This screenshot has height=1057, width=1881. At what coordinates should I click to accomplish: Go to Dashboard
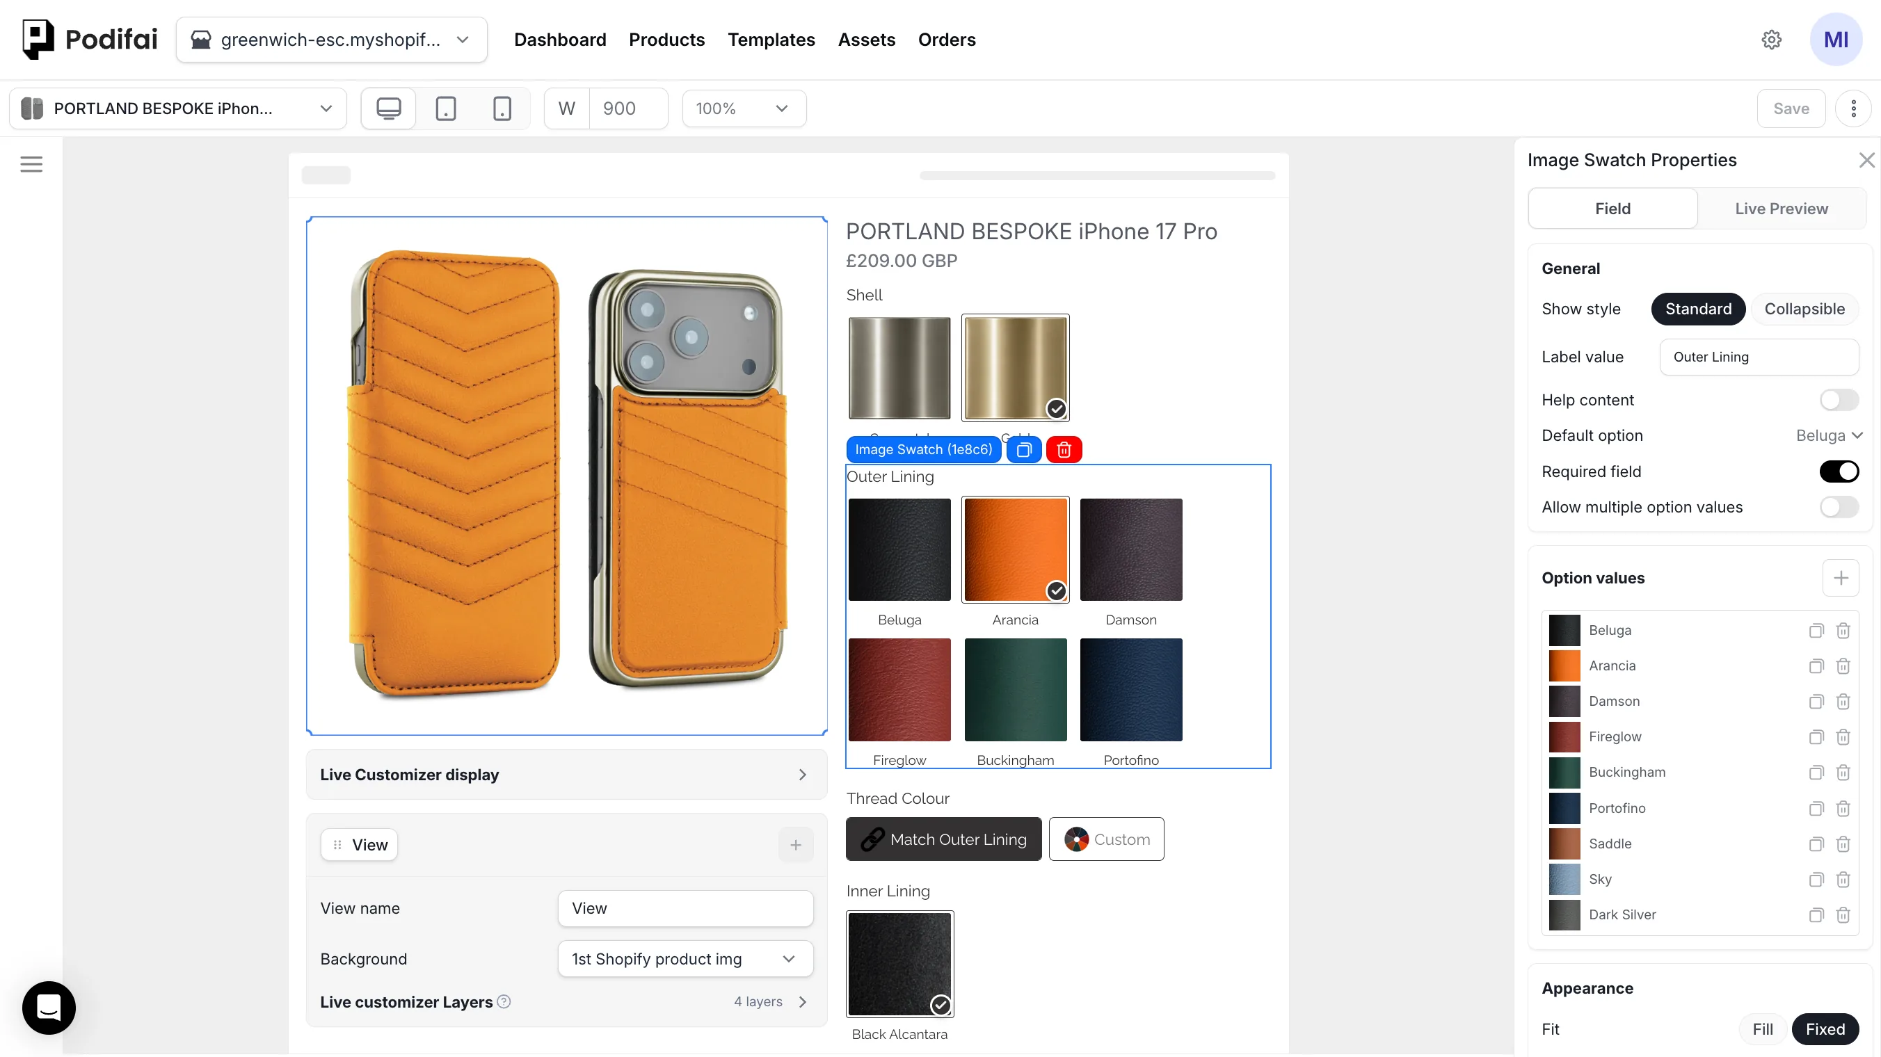[560, 40]
